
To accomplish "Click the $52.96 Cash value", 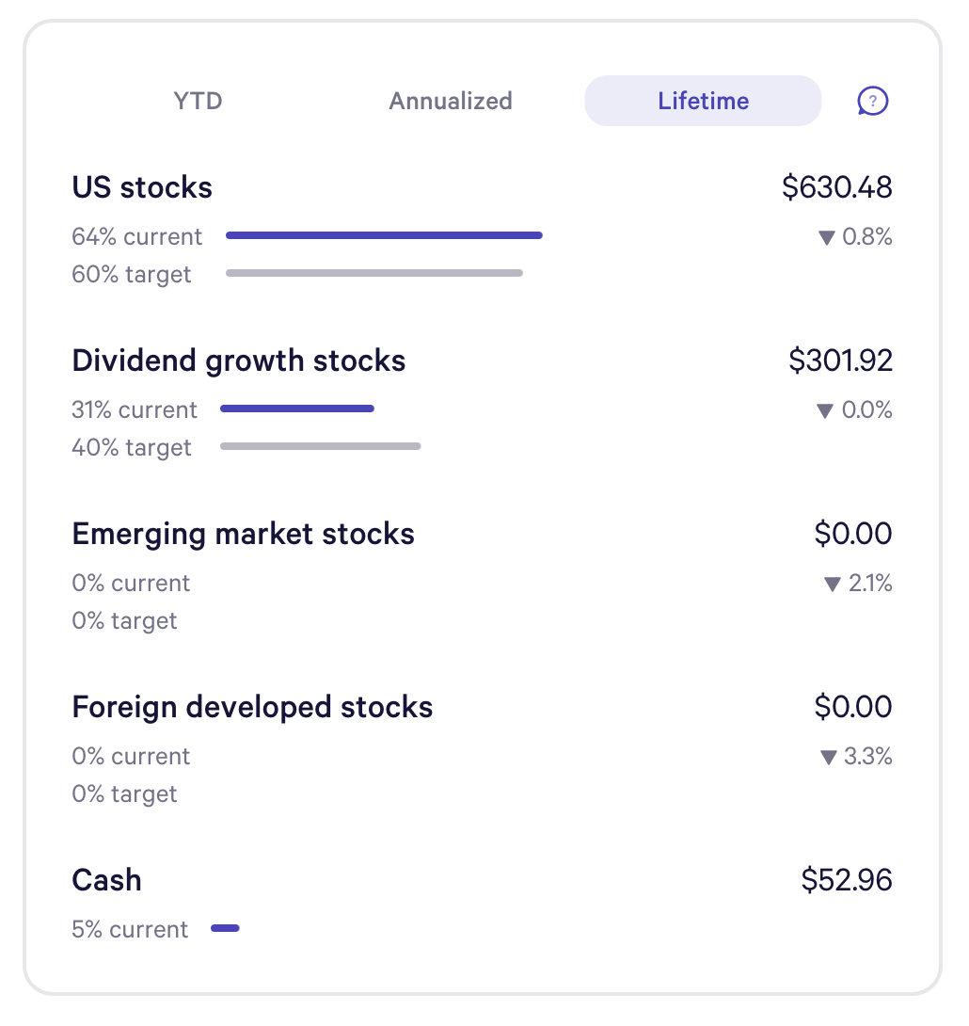I will 846,880.
